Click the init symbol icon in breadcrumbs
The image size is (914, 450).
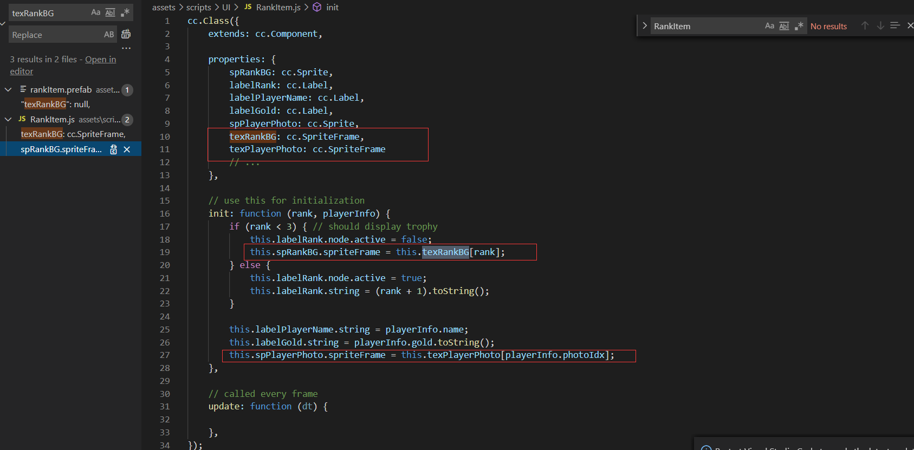point(317,7)
